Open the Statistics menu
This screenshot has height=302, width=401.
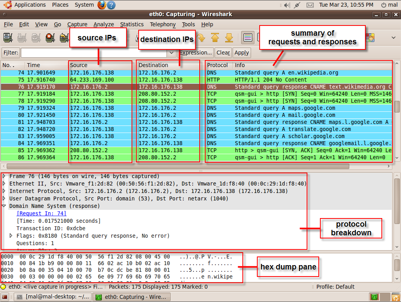(x=132, y=24)
